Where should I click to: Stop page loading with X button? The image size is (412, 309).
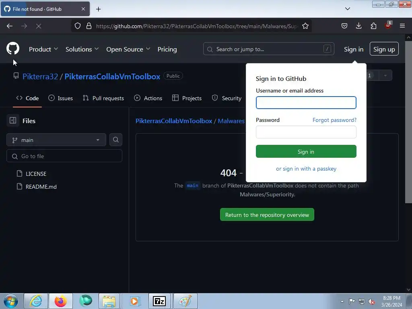(39, 26)
